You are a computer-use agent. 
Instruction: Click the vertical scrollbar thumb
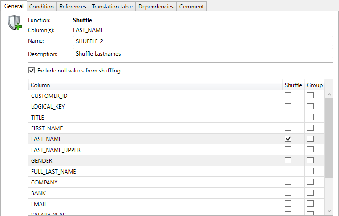[328, 136]
